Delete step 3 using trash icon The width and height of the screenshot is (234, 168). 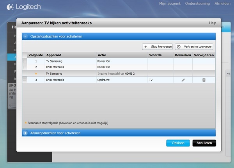[204, 80]
